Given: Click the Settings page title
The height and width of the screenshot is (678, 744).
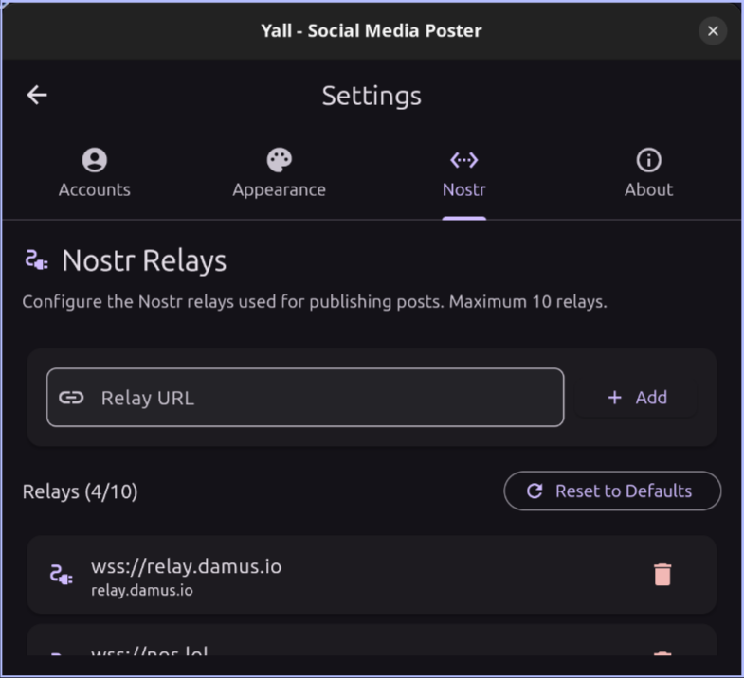Looking at the screenshot, I should [x=372, y=96].
